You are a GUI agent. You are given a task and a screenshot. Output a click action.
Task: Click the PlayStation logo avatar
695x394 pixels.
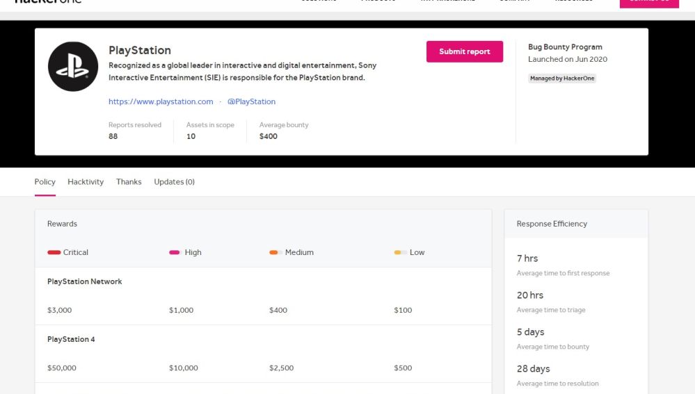pos(72,67)
